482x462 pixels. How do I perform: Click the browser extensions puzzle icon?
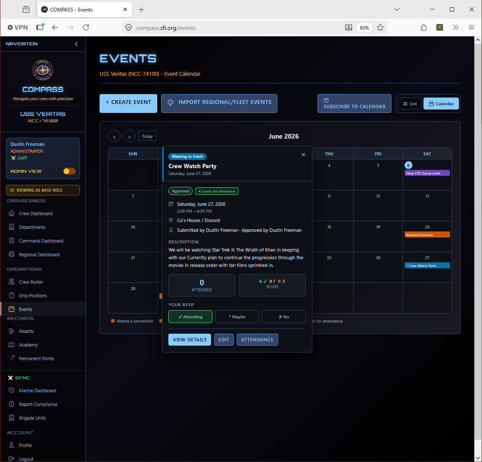[x=423, y=27]
